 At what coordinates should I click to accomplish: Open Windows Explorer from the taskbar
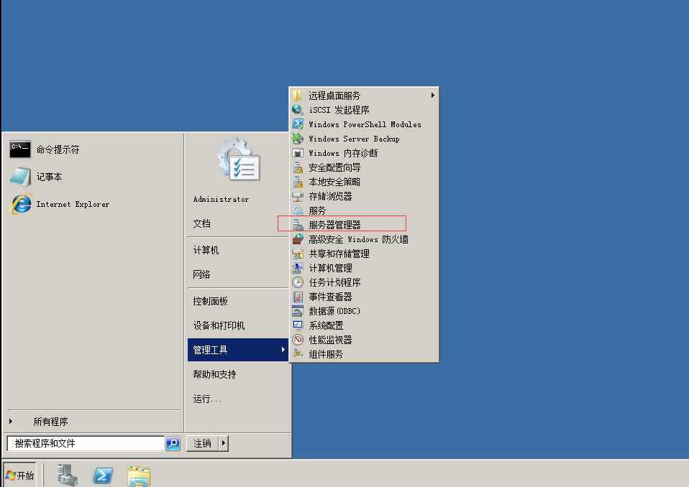[138, 476]
